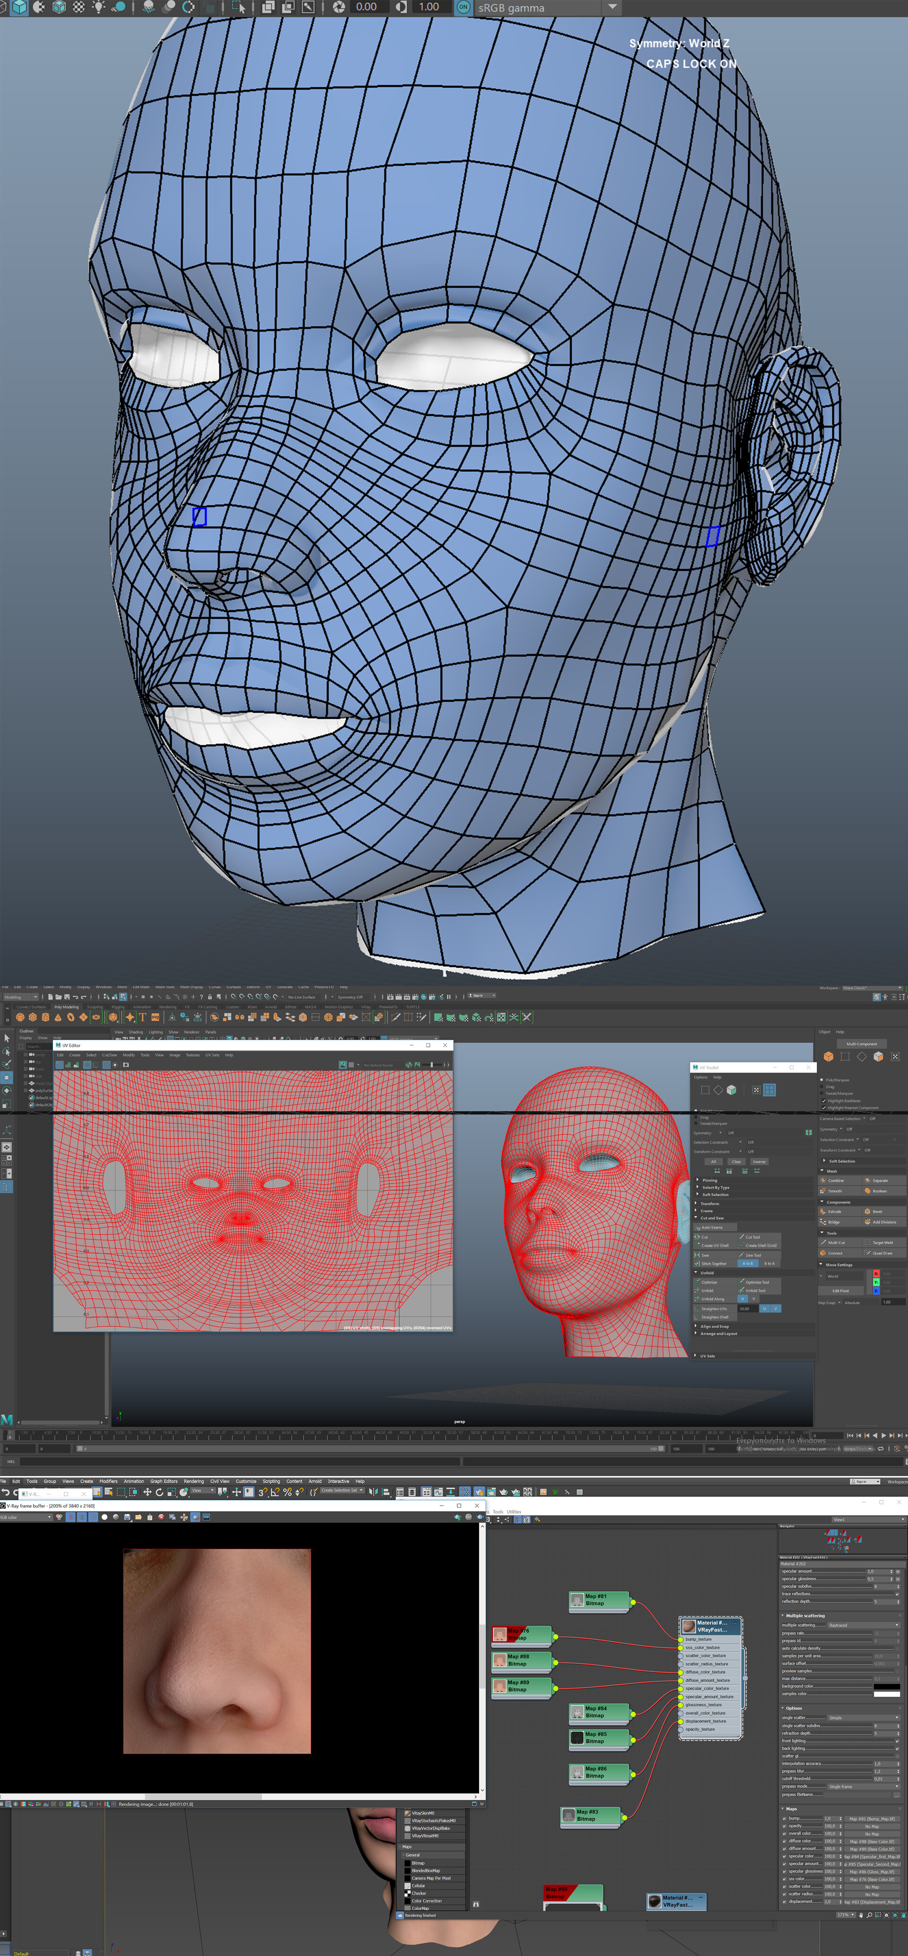This screenshot has height=1956, width=908.
Task: Toggle Highlight Nearest Component checkbox
Action: (824, 1107)
